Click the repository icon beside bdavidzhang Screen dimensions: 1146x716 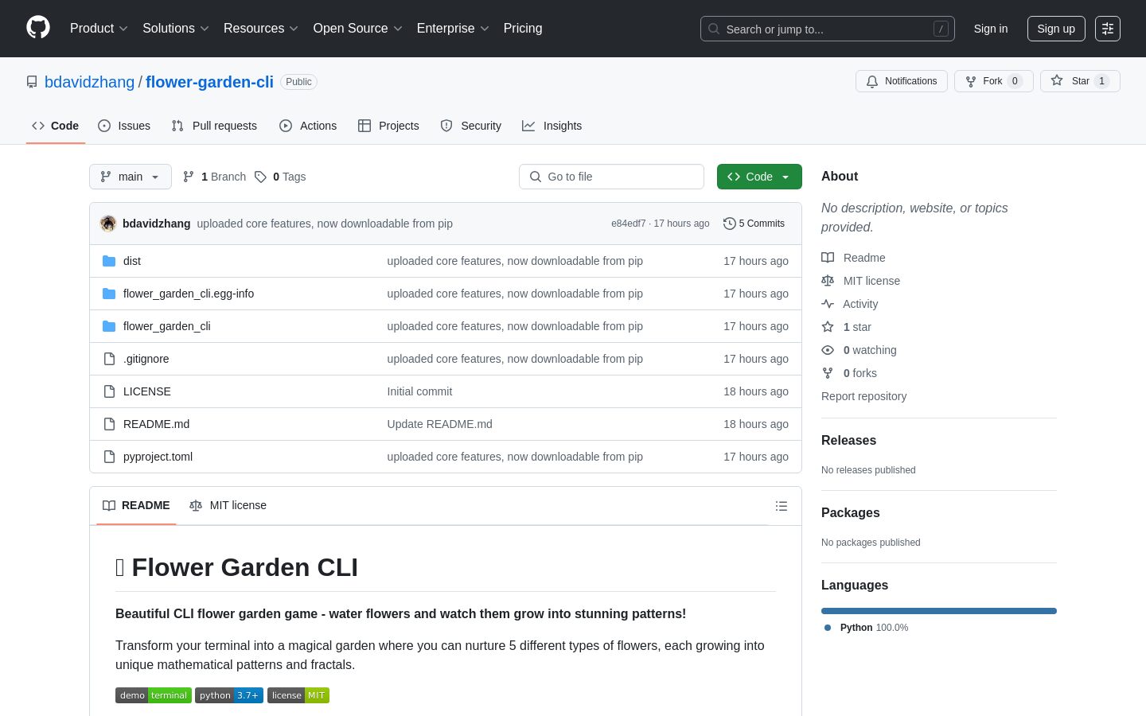[x=32, y=82]
